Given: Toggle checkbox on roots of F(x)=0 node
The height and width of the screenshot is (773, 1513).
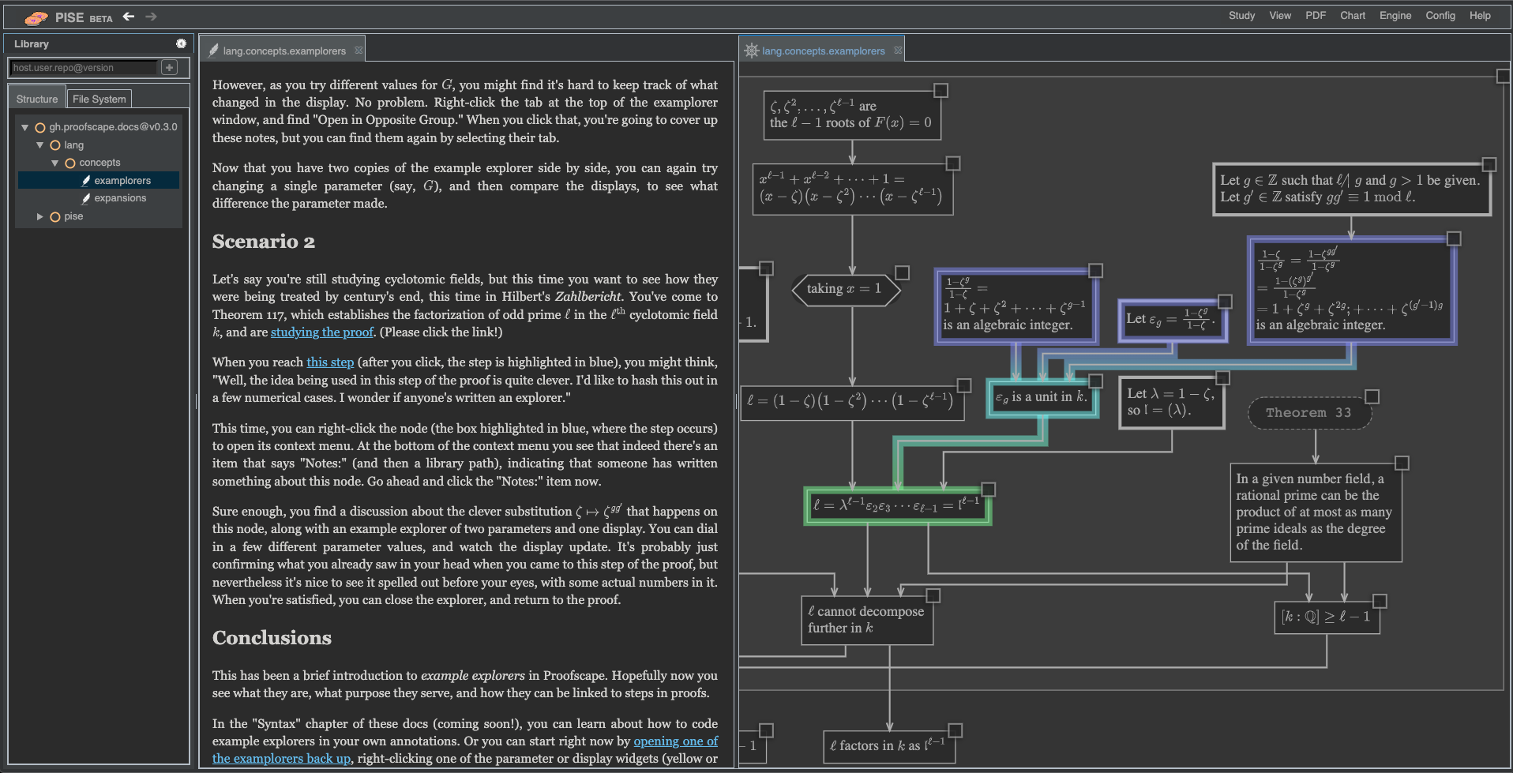Looking at the screenshot, I should tap(940, 91).
